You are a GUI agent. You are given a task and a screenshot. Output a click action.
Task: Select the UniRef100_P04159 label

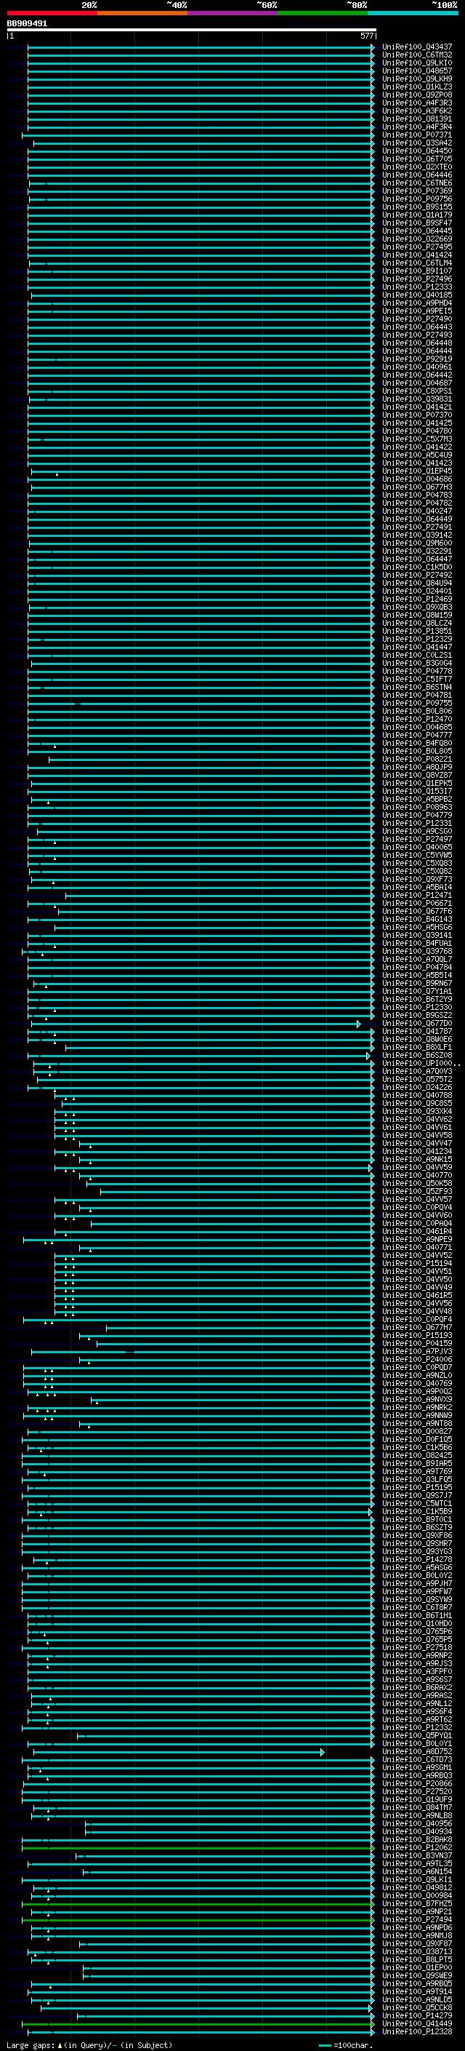(x=416, y=1344)
